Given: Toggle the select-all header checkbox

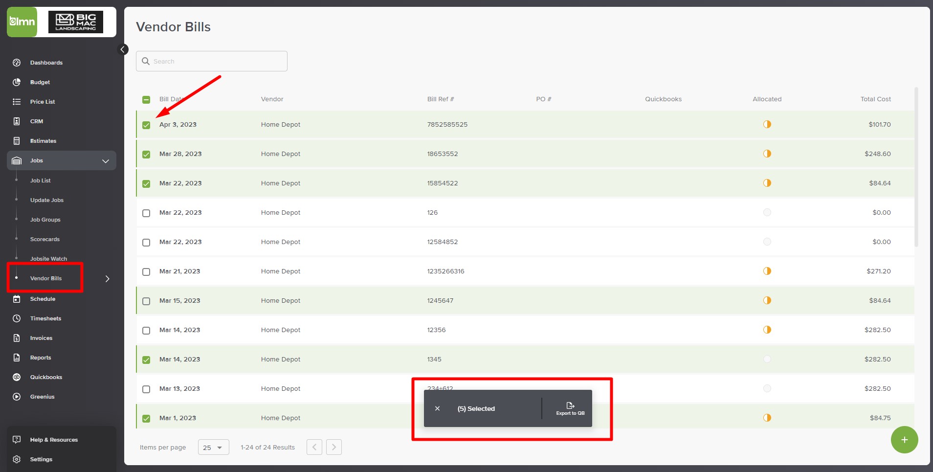Looking at the screenshot, I should point(146,100).
